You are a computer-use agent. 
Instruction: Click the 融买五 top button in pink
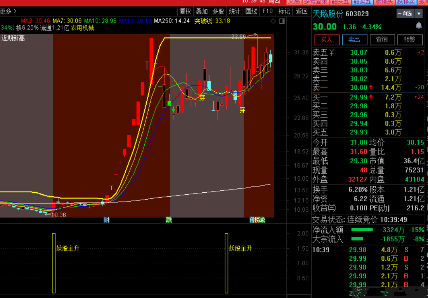(x=340, y=2)
